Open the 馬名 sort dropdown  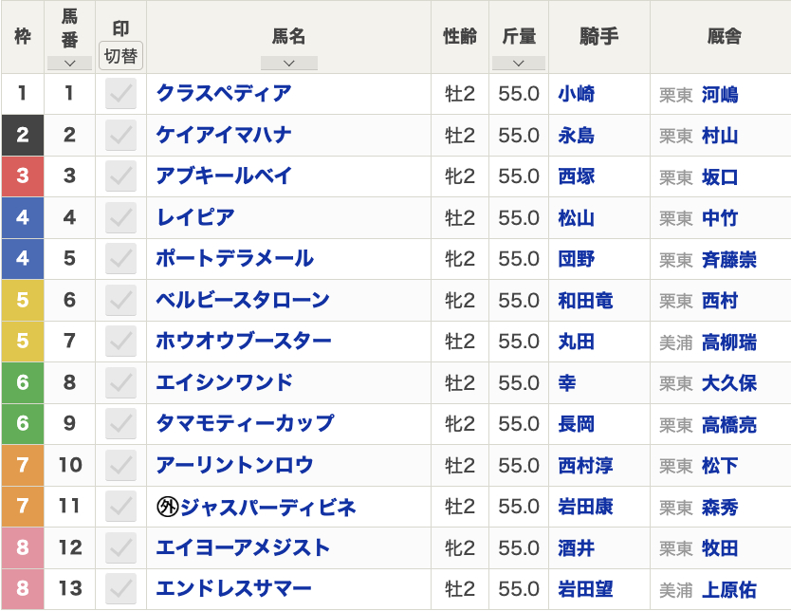[x=288, y=63]
